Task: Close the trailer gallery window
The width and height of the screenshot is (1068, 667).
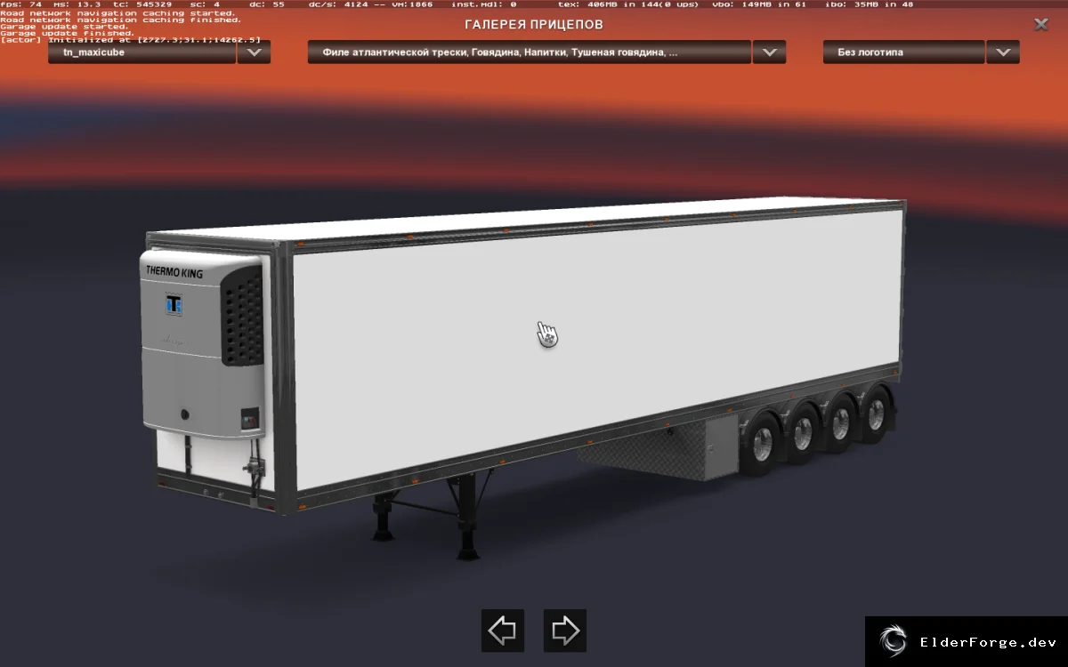Action: [1041, 25]
